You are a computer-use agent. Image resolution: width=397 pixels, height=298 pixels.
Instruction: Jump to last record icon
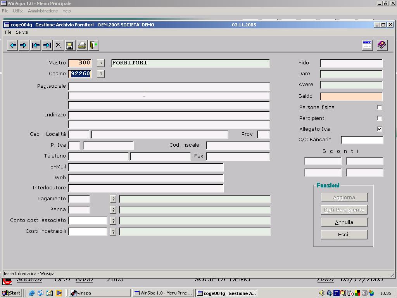coord(47,45)
